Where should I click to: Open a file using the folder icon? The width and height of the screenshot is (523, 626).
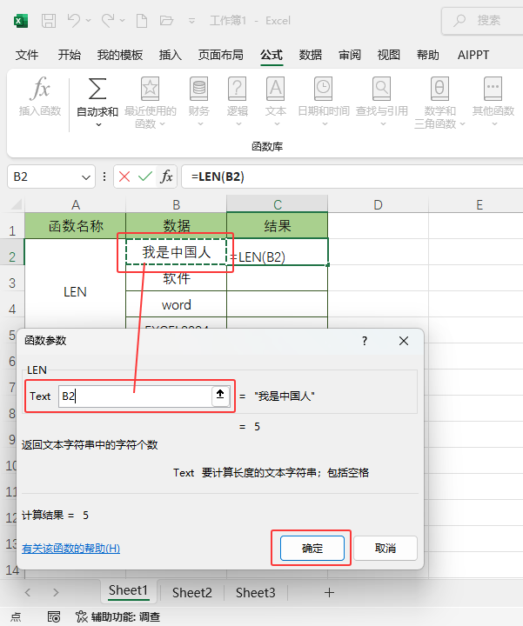click(x=166, y=20)
